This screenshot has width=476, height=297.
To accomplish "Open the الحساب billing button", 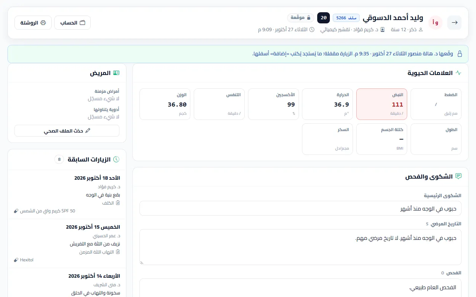I will coord(73,23).
